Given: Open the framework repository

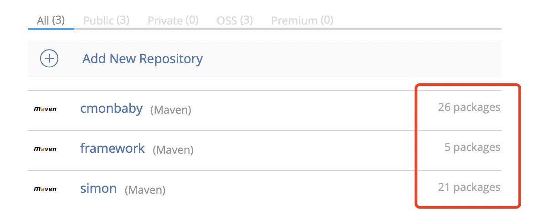Looking at the screenshot, I should tap(112, 148).
